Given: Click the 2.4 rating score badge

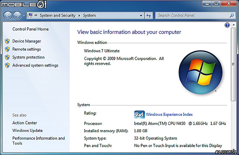Looking at the screenshot, I should pos(139,114).
